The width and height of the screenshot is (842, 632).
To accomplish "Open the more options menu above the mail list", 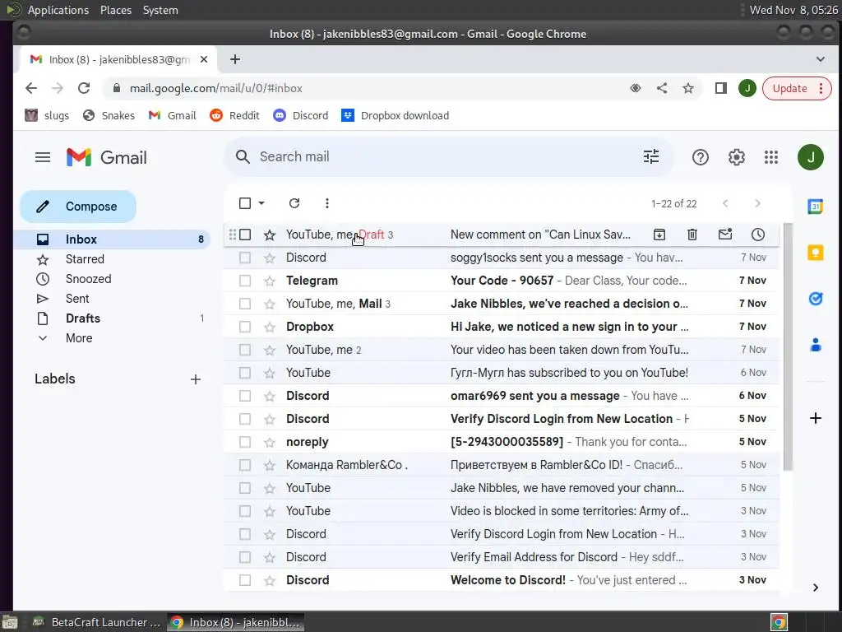I will click(x=327, y=203).
